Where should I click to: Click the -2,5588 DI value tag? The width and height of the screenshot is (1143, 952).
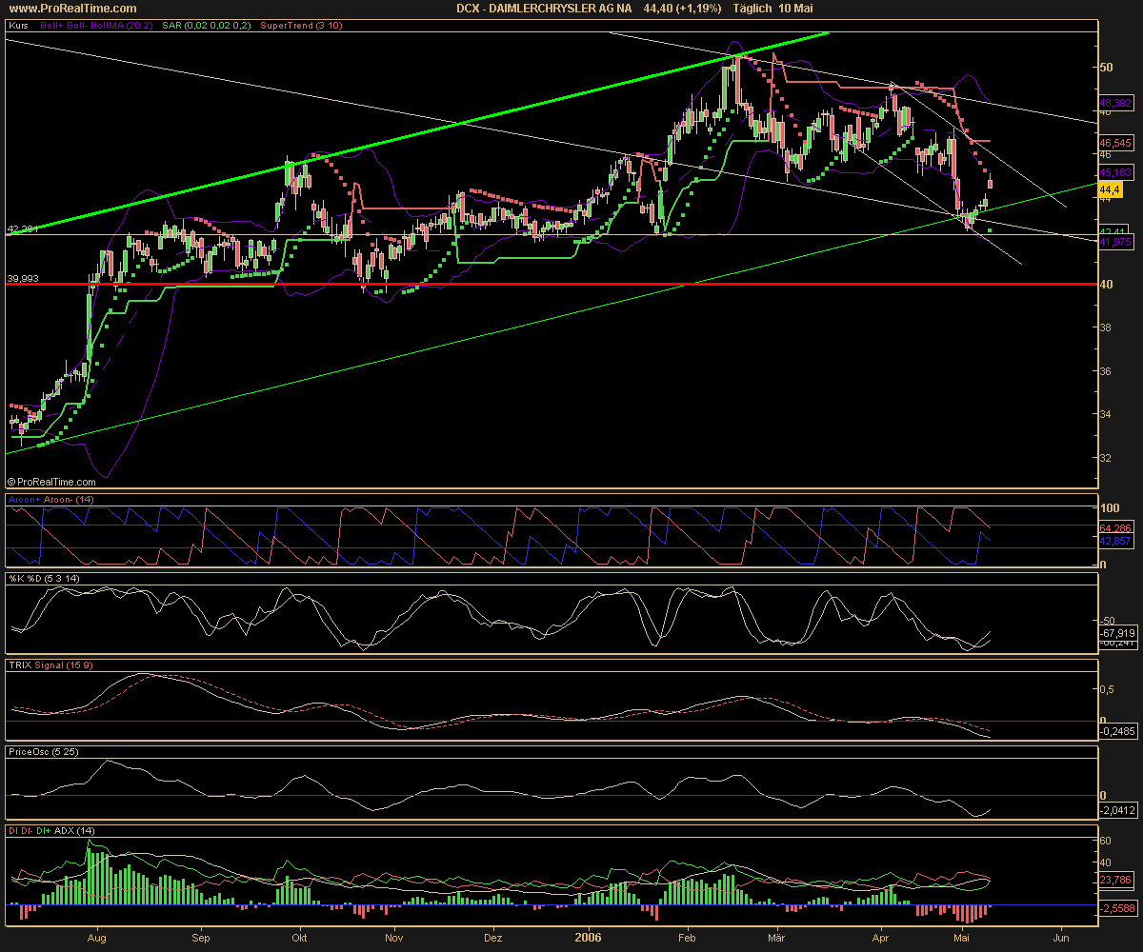click(1116, 908)
